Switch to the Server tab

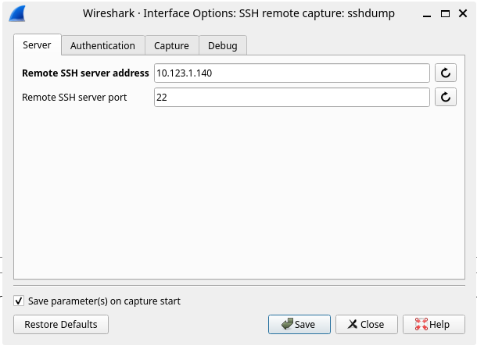(x=37, y=45)
